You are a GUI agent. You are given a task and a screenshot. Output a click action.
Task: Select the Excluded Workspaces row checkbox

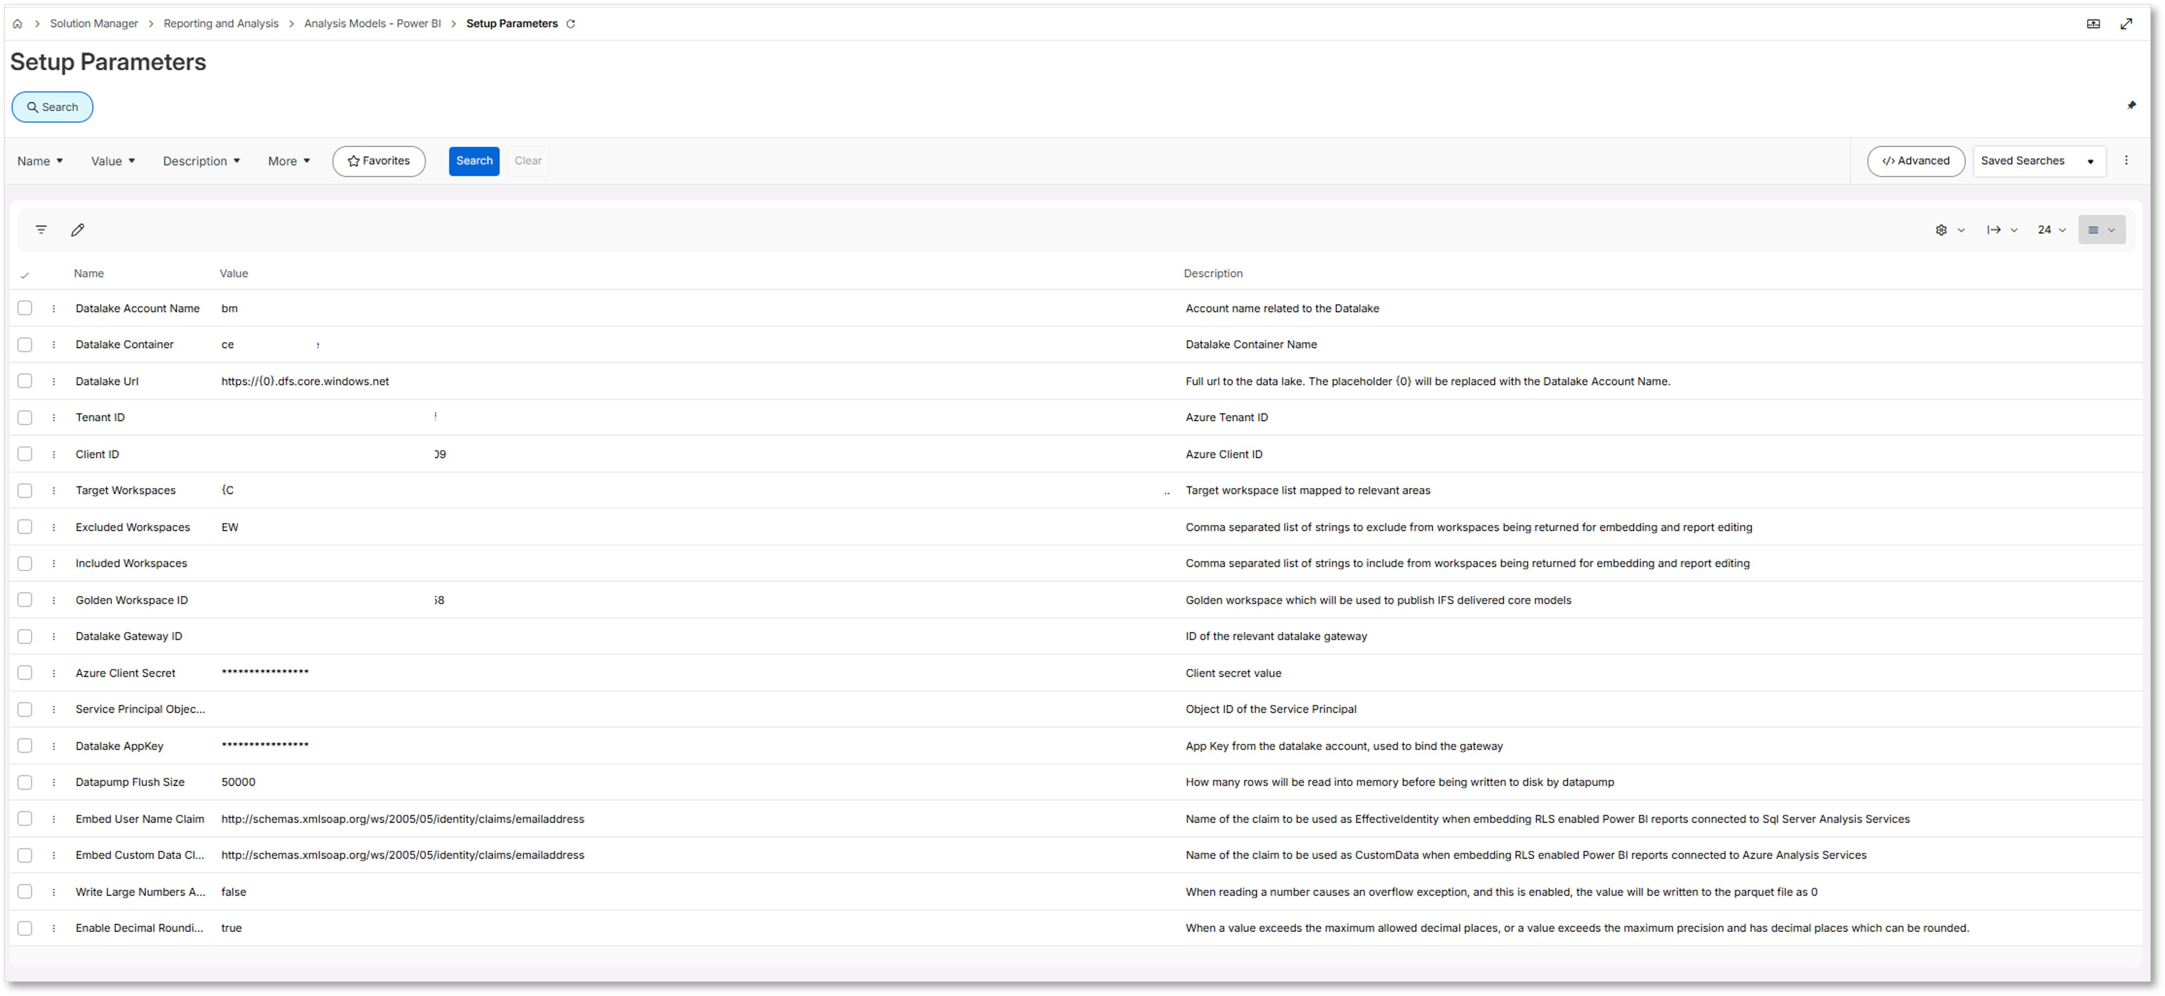coord(25,527)
